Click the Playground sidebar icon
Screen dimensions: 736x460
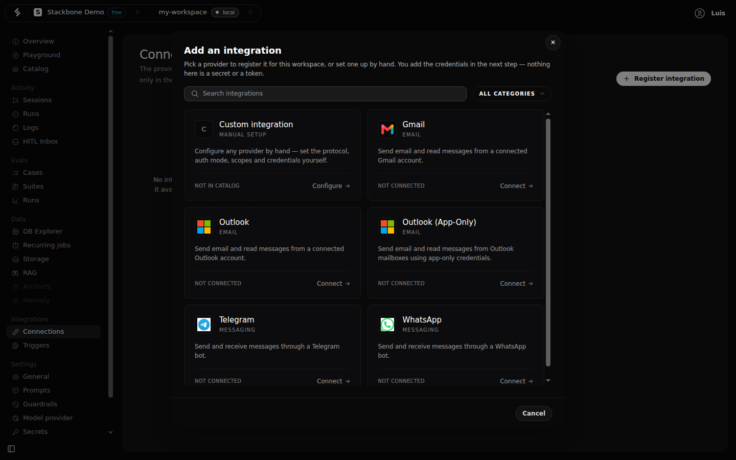point(16,55)
